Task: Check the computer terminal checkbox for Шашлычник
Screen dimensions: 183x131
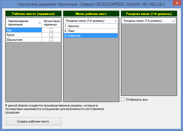Action: pos(51,40)
